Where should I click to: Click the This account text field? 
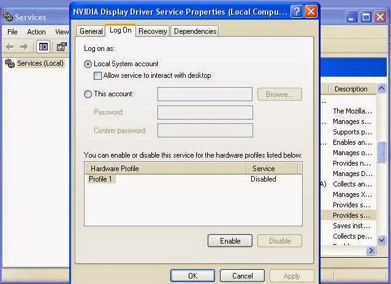[x=205, y=94]
